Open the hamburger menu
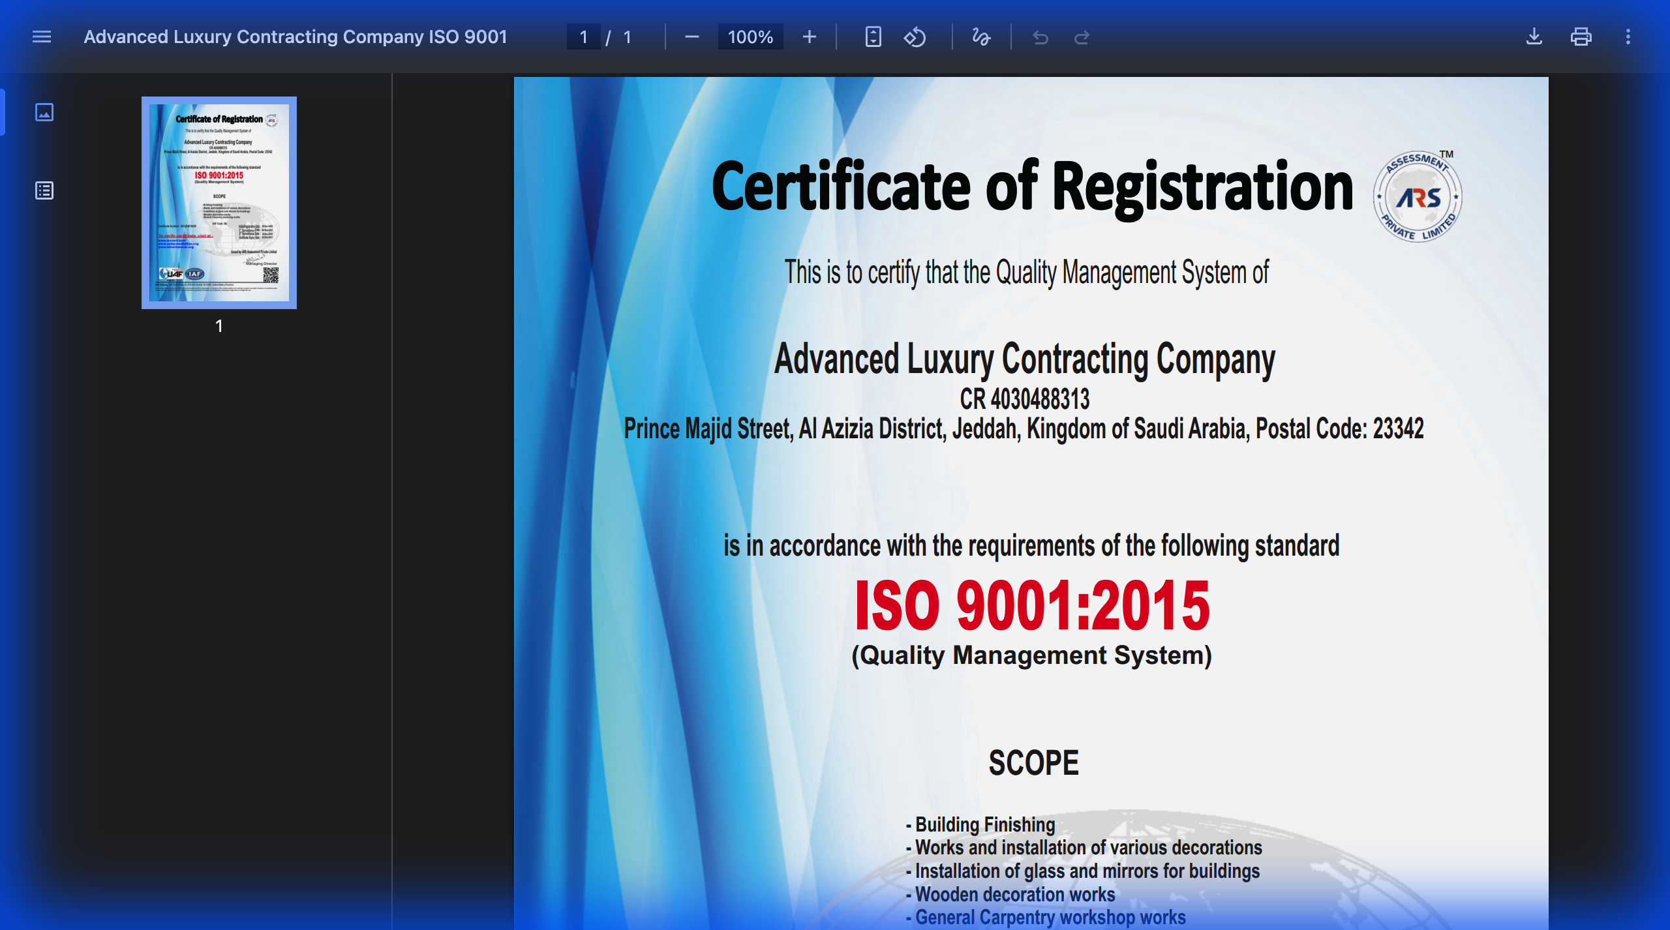The height and width of the screenshot is (930, 1670). (x=41, y=37)
